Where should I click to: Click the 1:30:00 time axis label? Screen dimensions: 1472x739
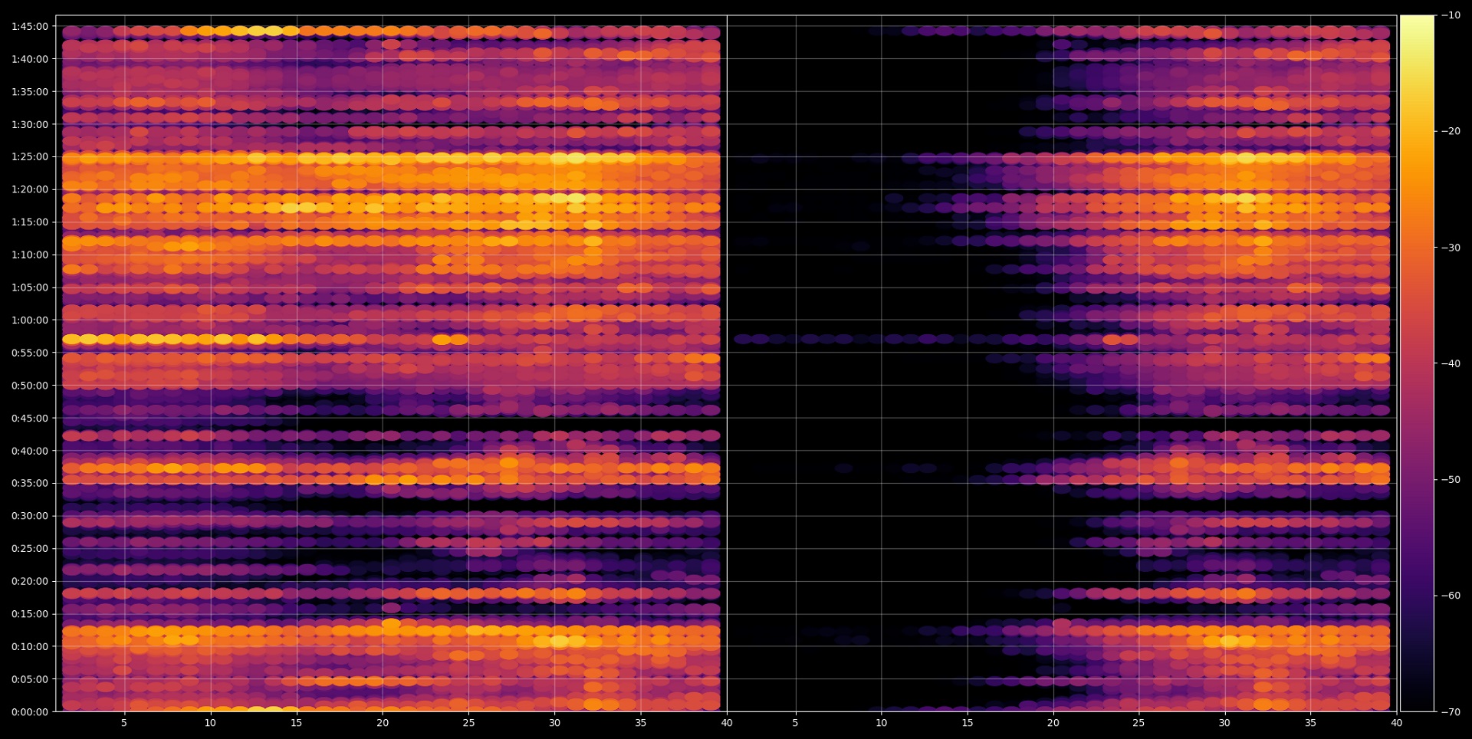[30, 124]
